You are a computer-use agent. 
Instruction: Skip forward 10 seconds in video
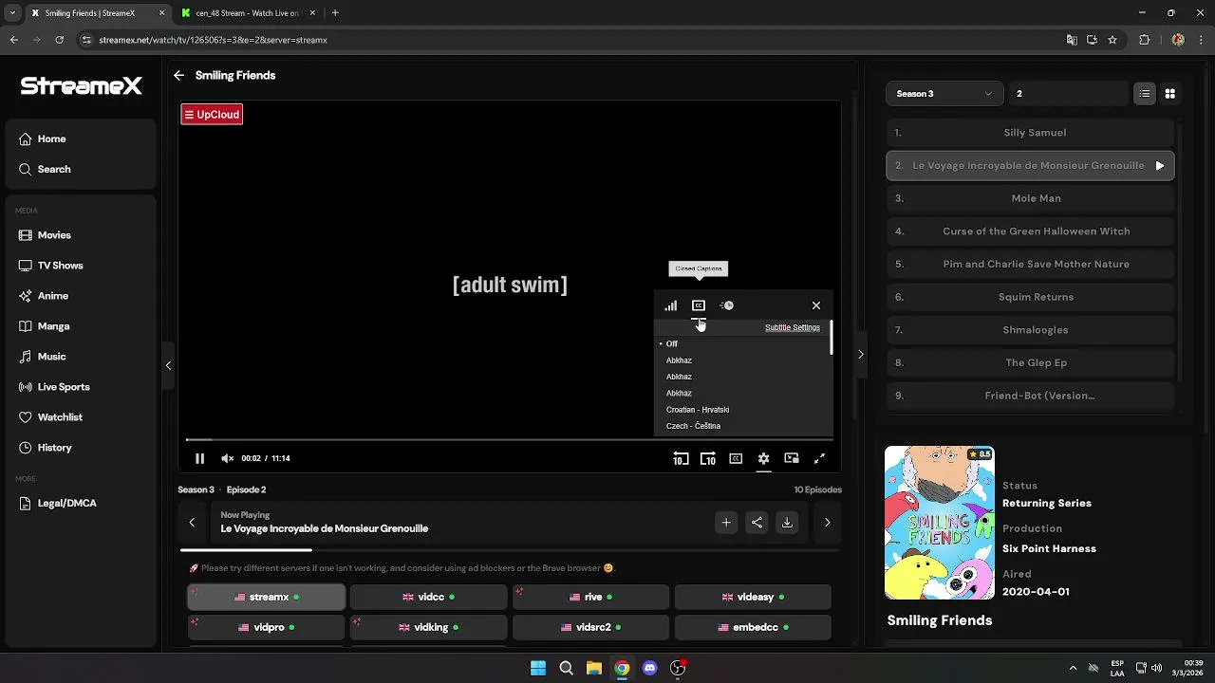coord(708,458)
